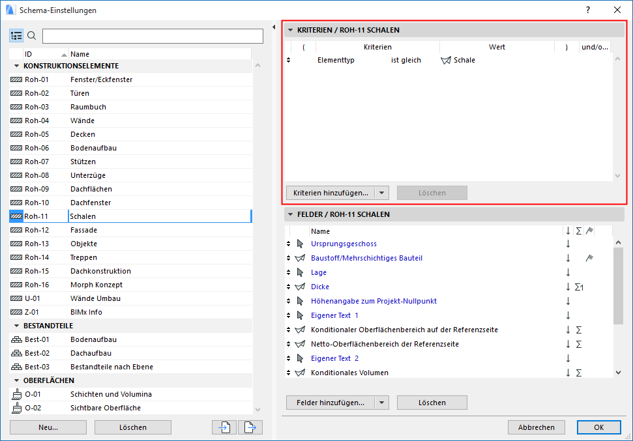Sort schemes by ID column header
This screenshot has height=441, width=633.
tap(45, 54)
